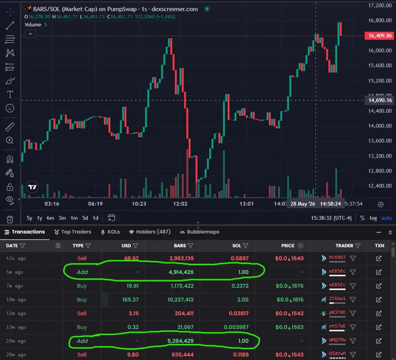Toggle log scale
The height and width of the screenshot is (360, 396).
click(x=373, y=218)
